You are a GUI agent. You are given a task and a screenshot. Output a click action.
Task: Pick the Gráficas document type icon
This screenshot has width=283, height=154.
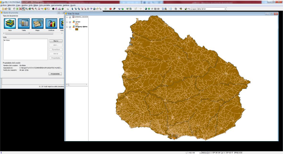tap(51, 24)
